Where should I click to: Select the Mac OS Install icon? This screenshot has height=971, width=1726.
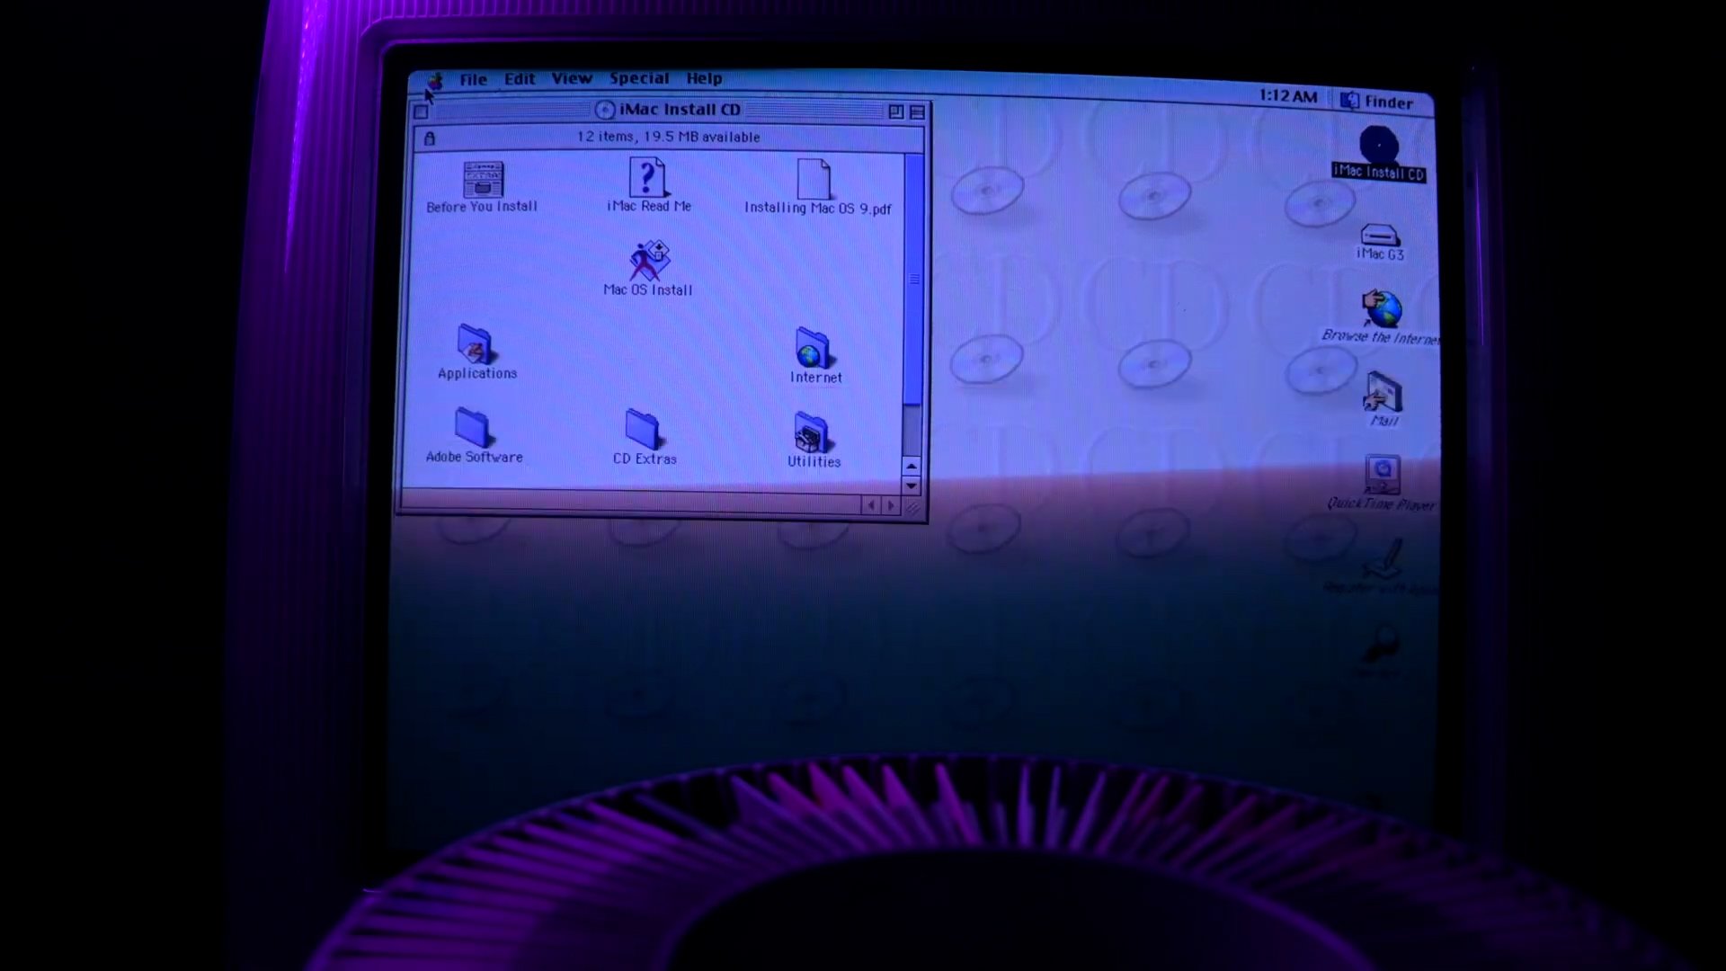pyautogui.click(x=648, y=268)
